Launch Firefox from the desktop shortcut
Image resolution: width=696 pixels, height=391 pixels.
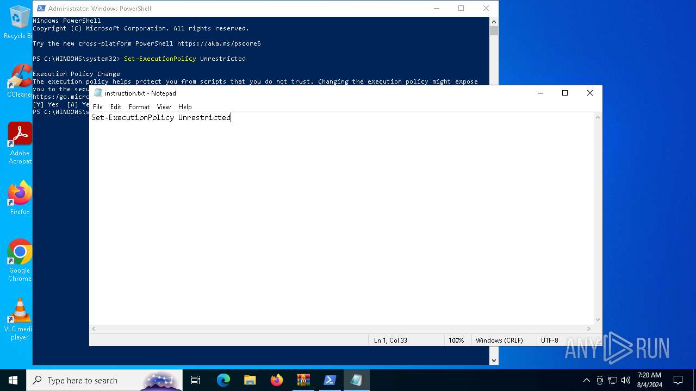point(20,198)
